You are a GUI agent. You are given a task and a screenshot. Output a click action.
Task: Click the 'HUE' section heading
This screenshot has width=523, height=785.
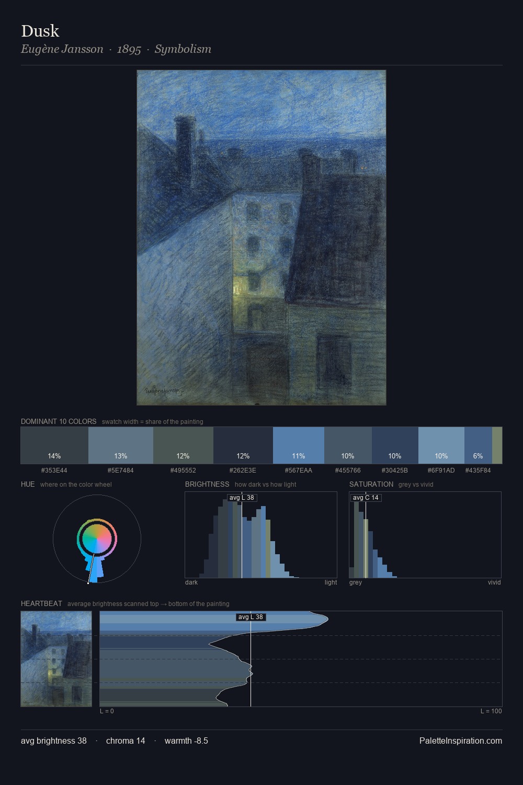pyautogui.click(x=28, y=484)
